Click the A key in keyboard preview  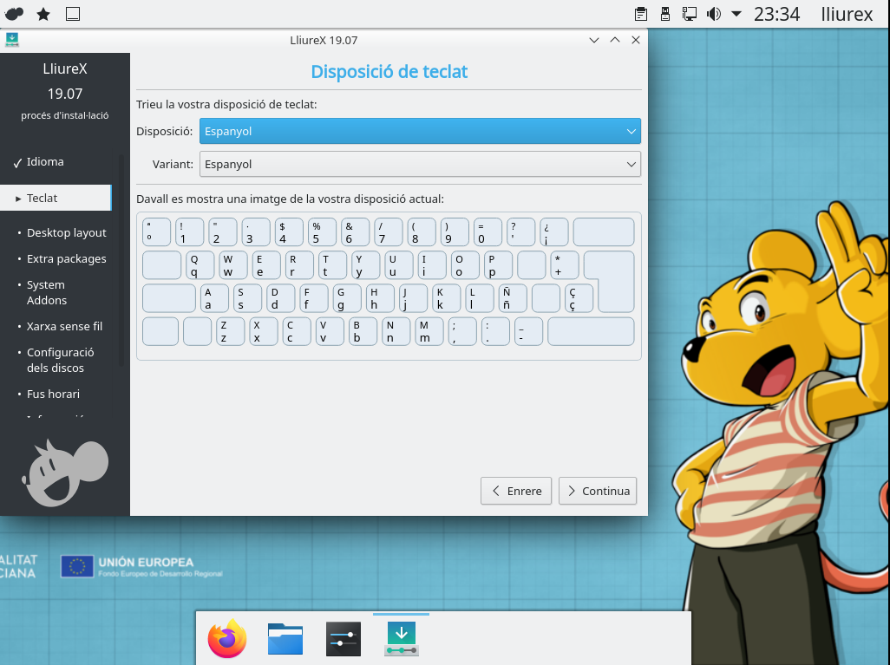(214, 298)
